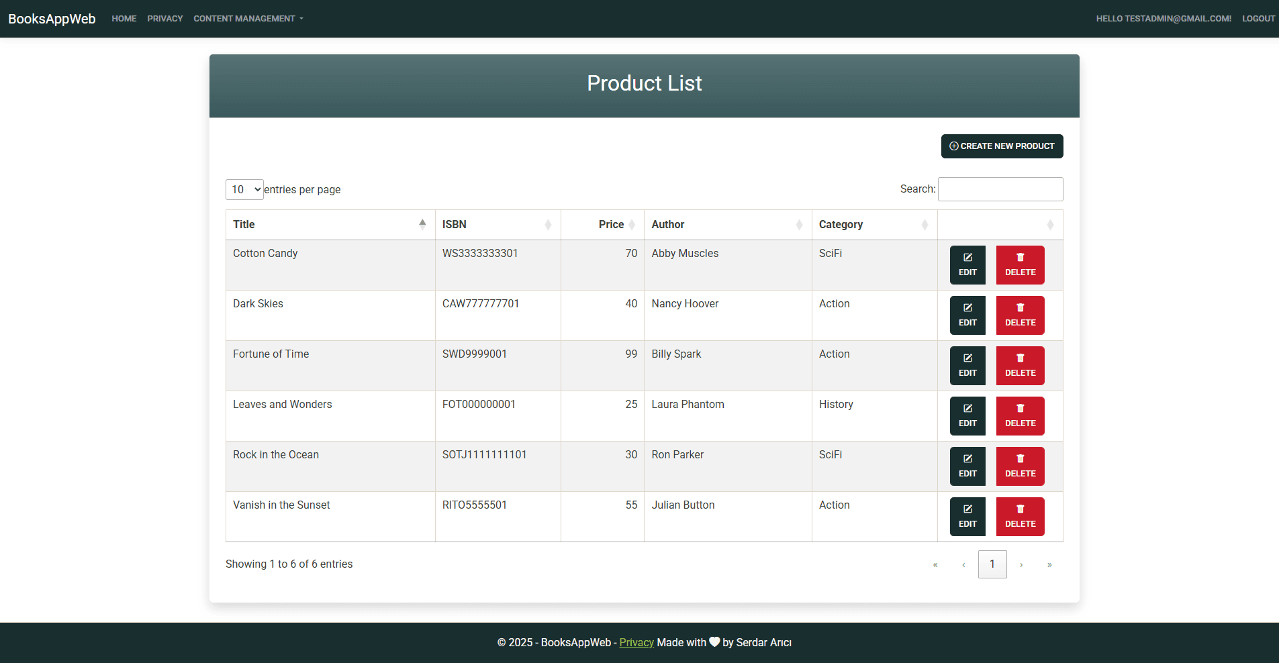Go to the last page button
The width and height of the screenshot is (1279, 663).
click(x=1049, y=564)
